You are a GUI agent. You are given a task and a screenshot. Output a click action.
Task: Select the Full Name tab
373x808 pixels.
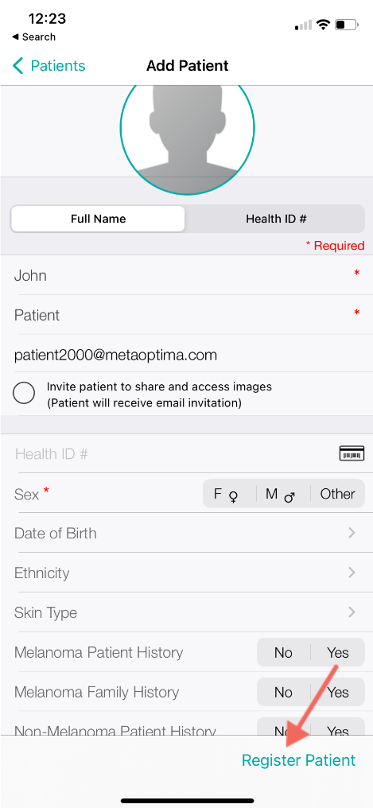pos(98,219)
